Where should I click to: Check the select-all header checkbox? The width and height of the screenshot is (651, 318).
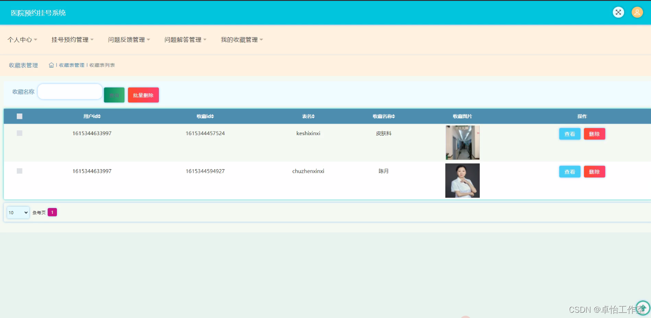point(19,117)
